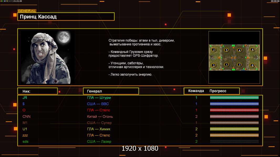Click M1's brown progress bar

[x=234, y=123]
